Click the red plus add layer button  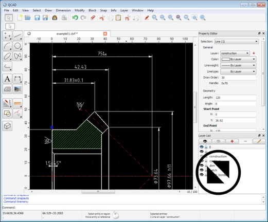232,141
